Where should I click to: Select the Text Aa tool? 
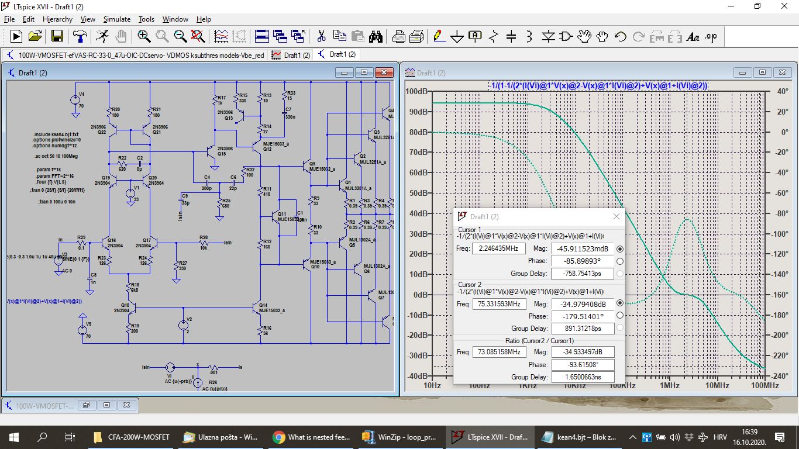click(x=693, y=36)
